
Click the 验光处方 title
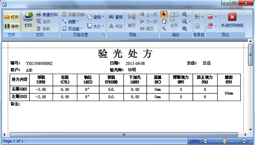[125, 53]
